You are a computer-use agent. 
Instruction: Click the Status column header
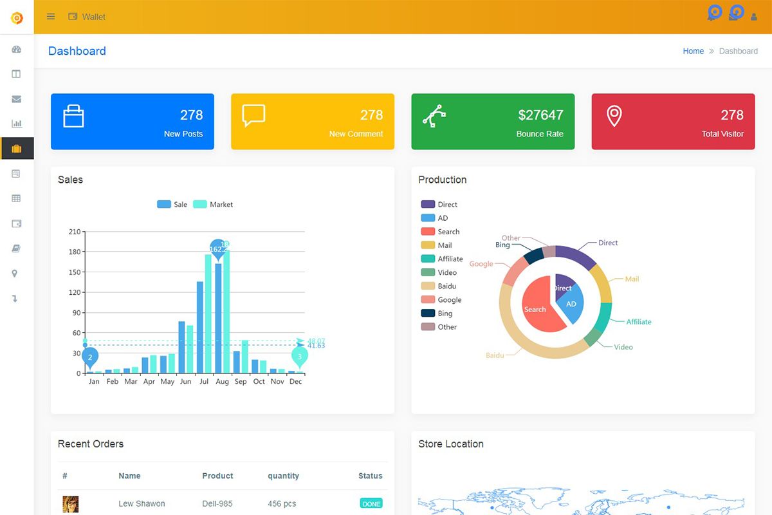[x=371, y=476]
